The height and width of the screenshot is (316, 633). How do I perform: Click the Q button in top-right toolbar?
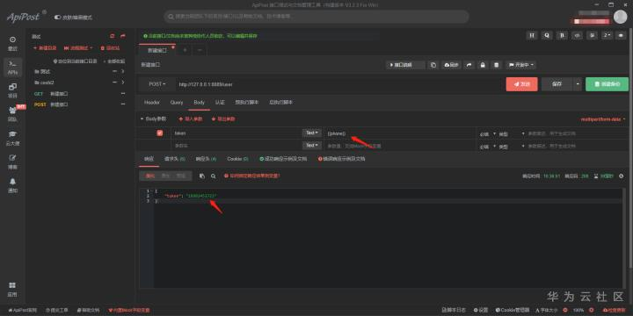(547, 35)
